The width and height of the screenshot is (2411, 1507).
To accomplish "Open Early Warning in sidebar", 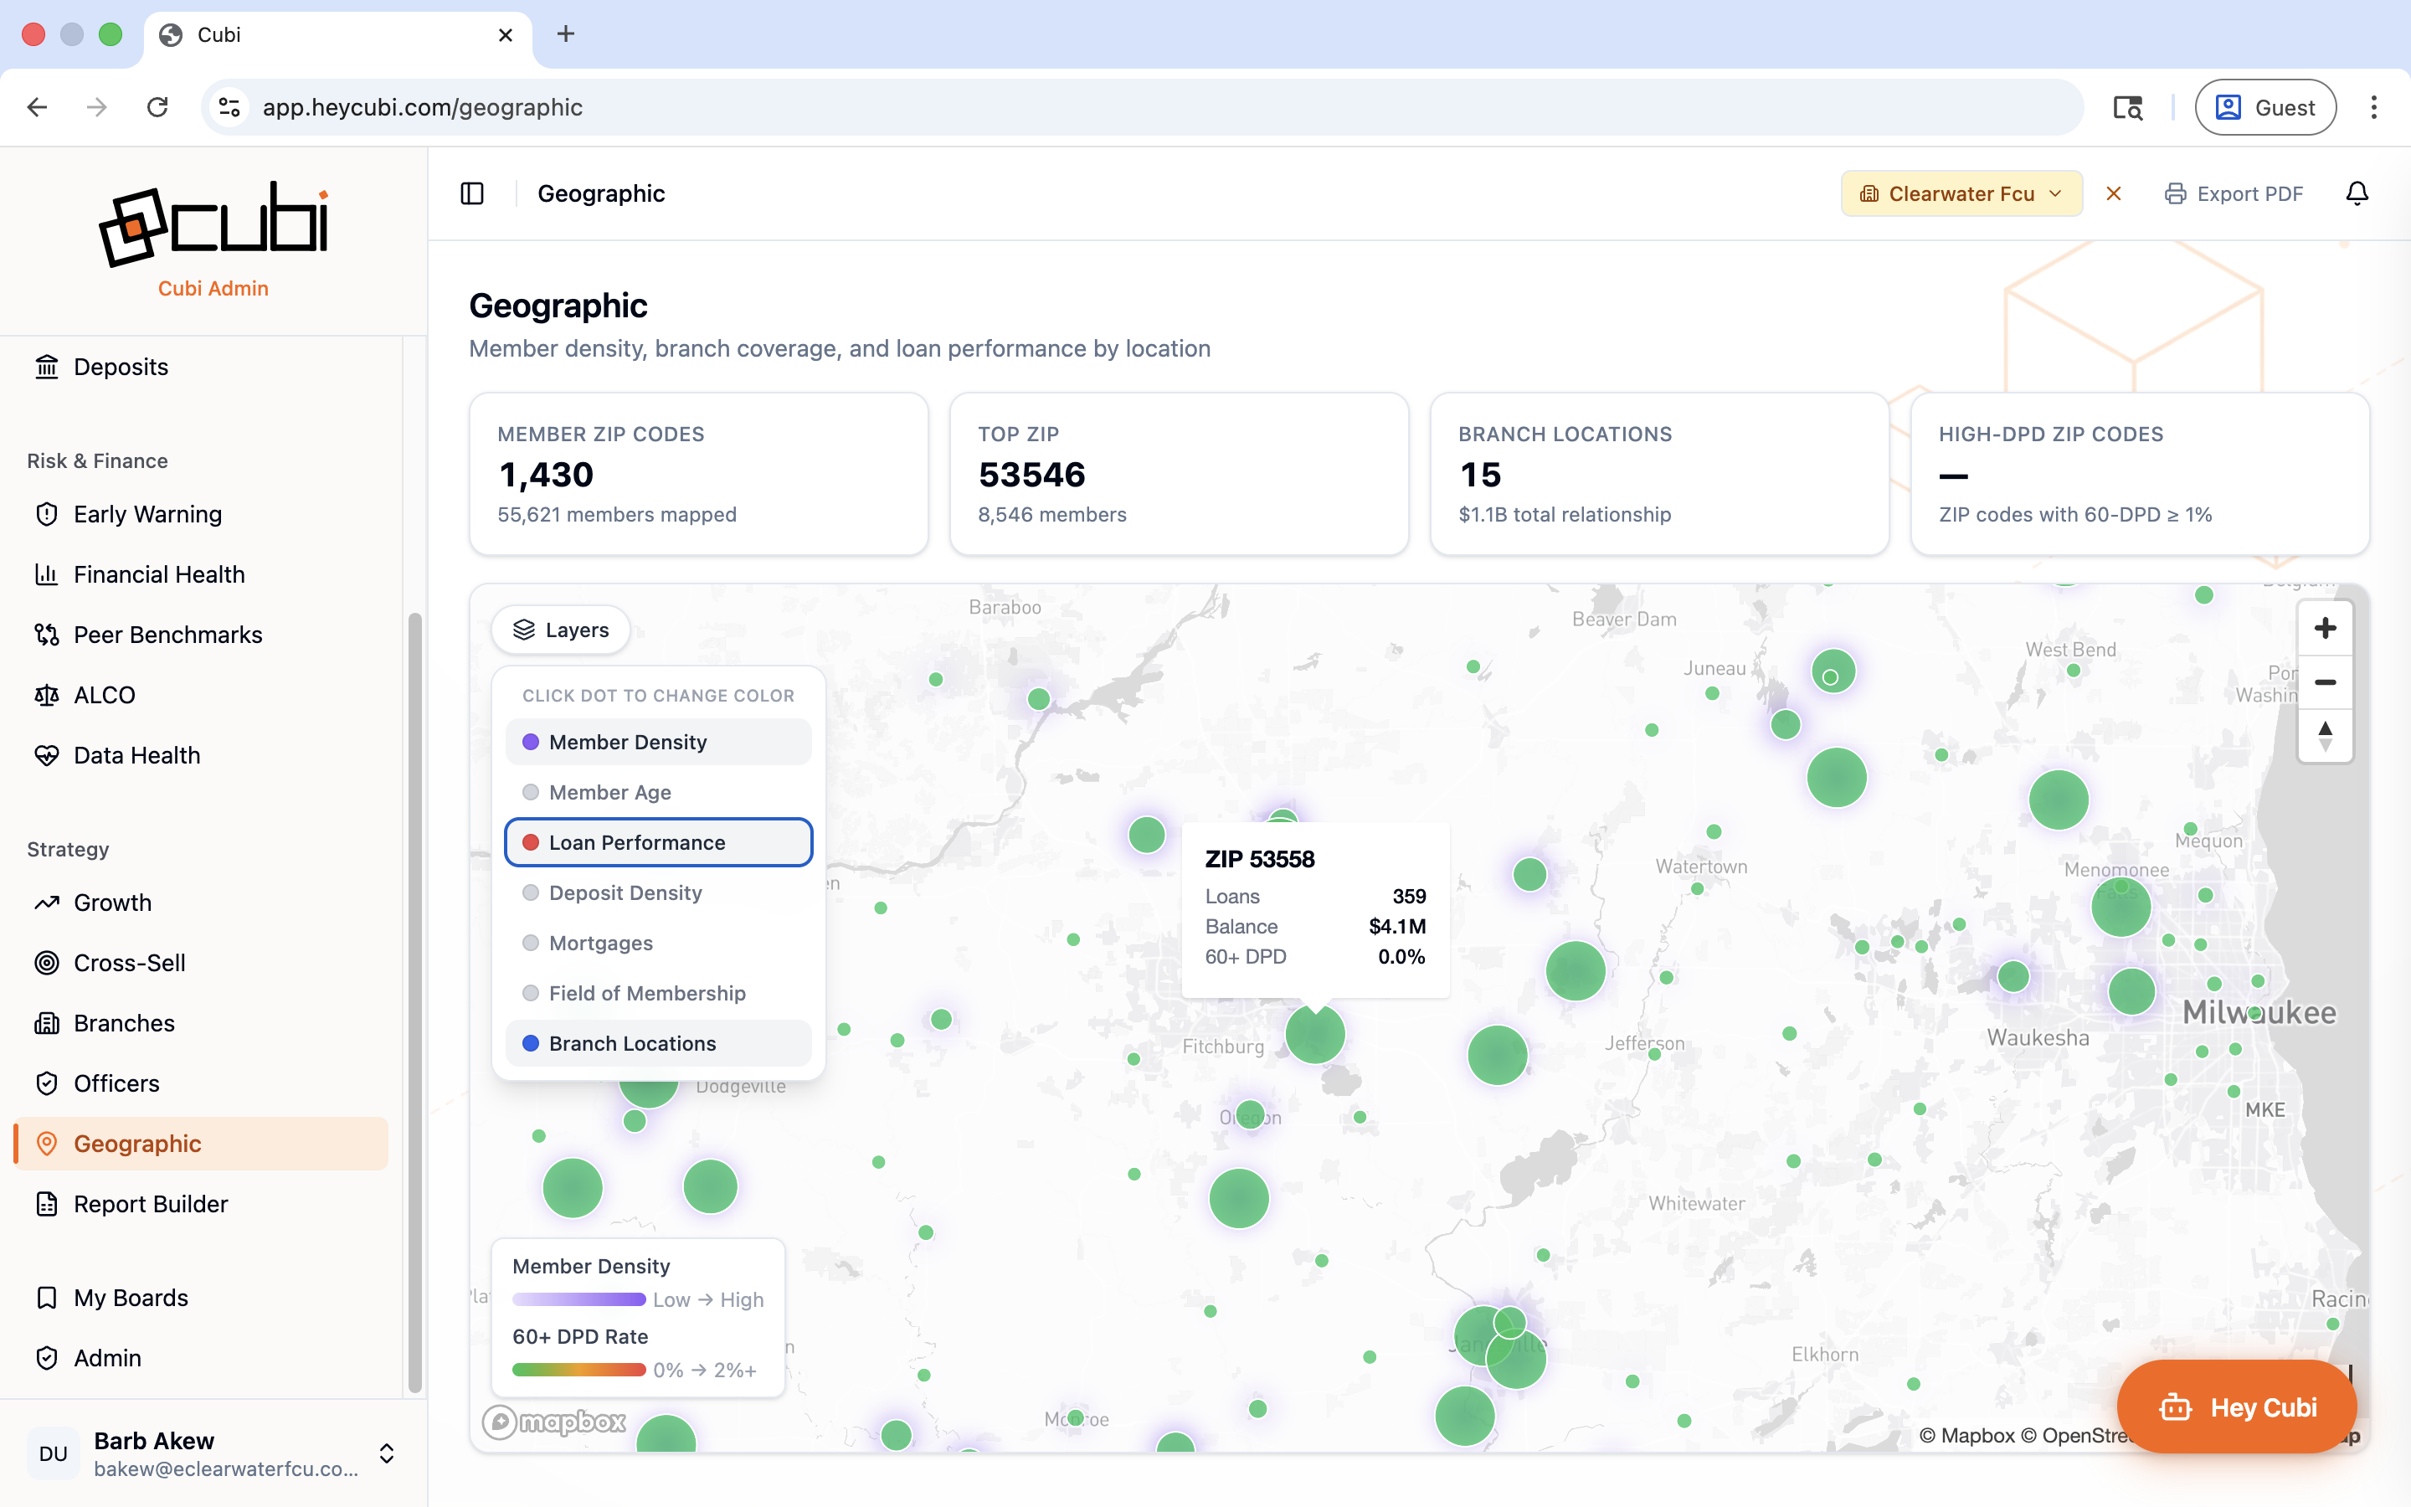I will pos(147,514).
